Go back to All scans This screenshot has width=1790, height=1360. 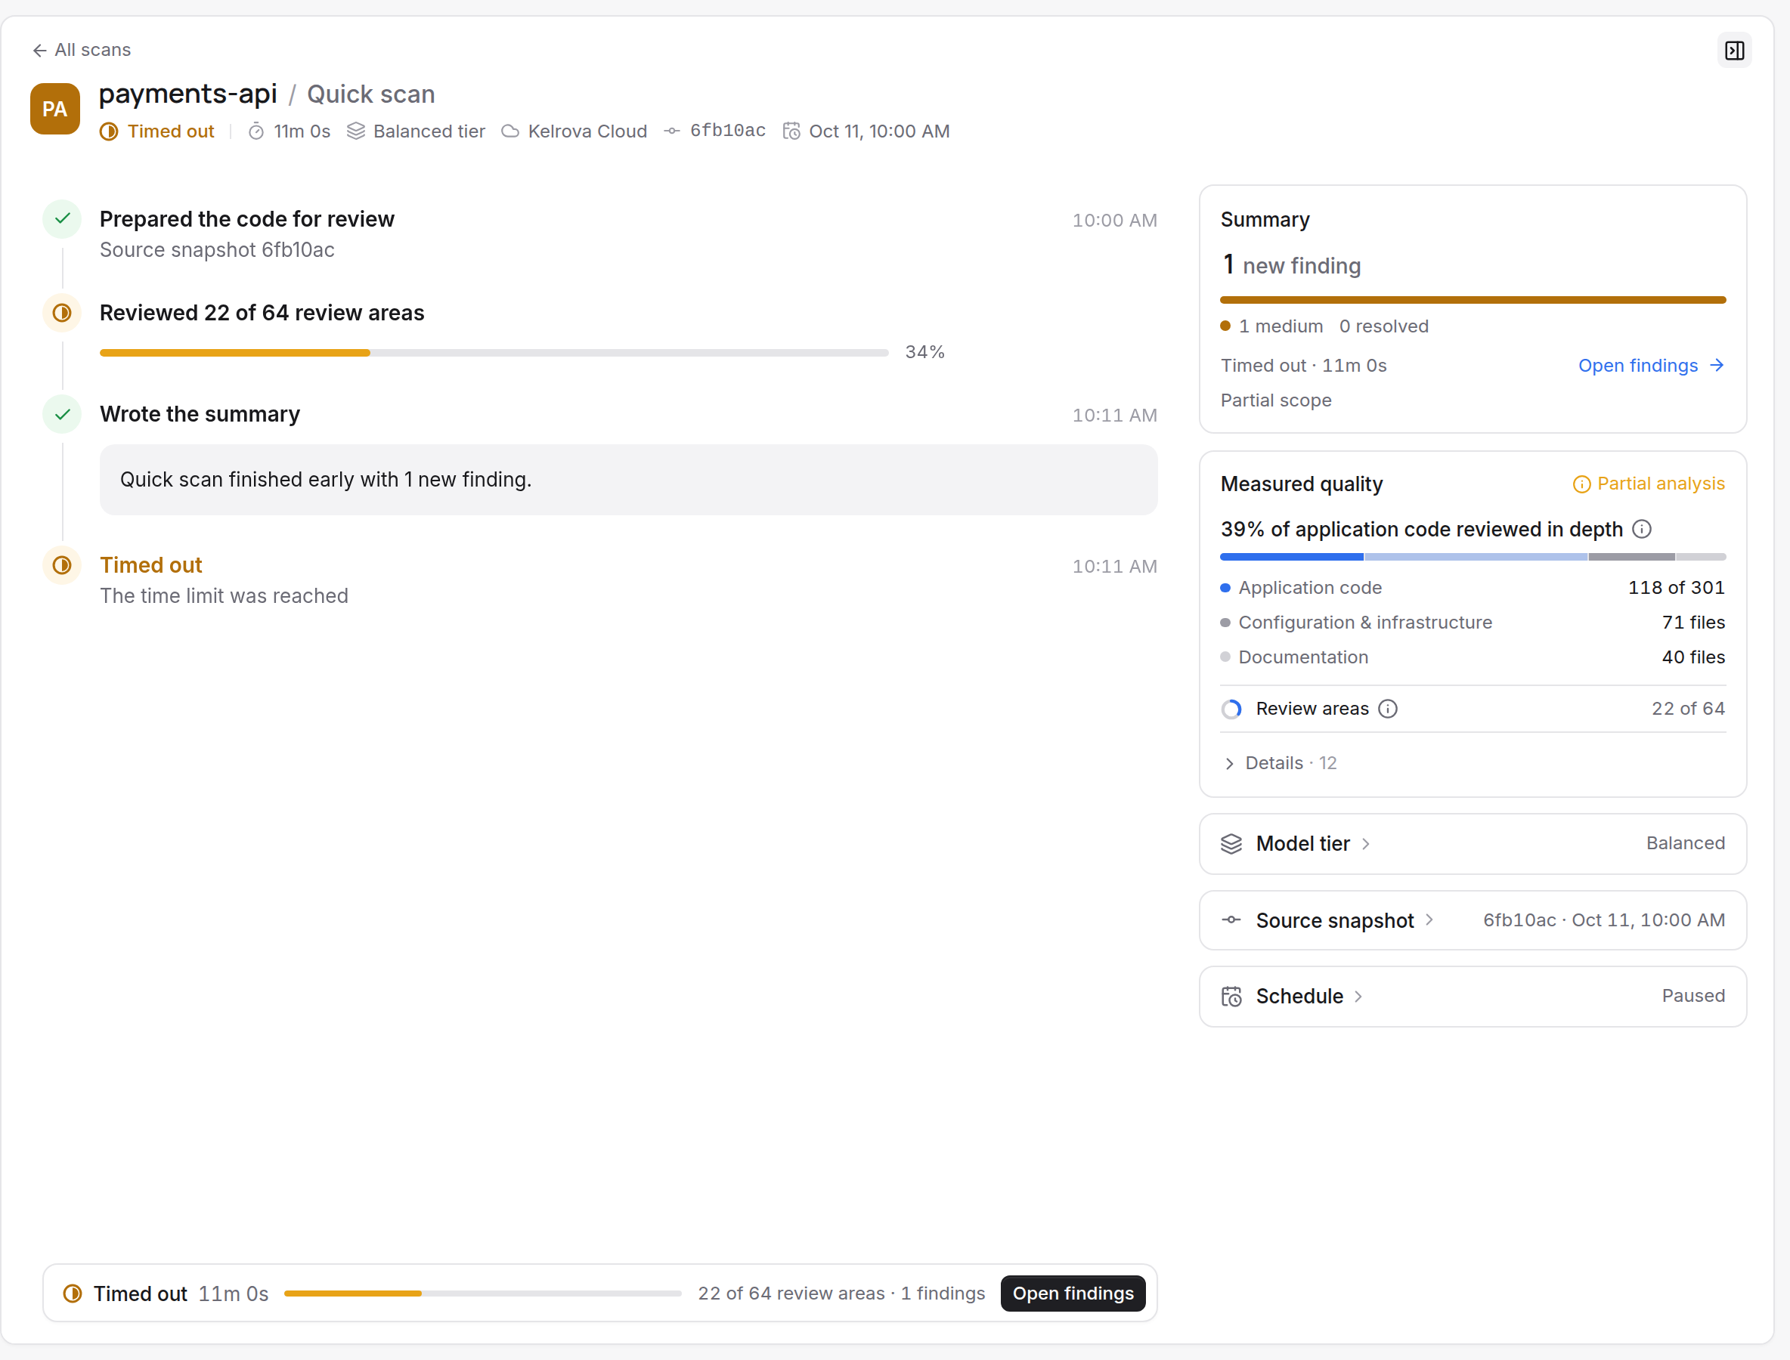(x=81, y=50)
